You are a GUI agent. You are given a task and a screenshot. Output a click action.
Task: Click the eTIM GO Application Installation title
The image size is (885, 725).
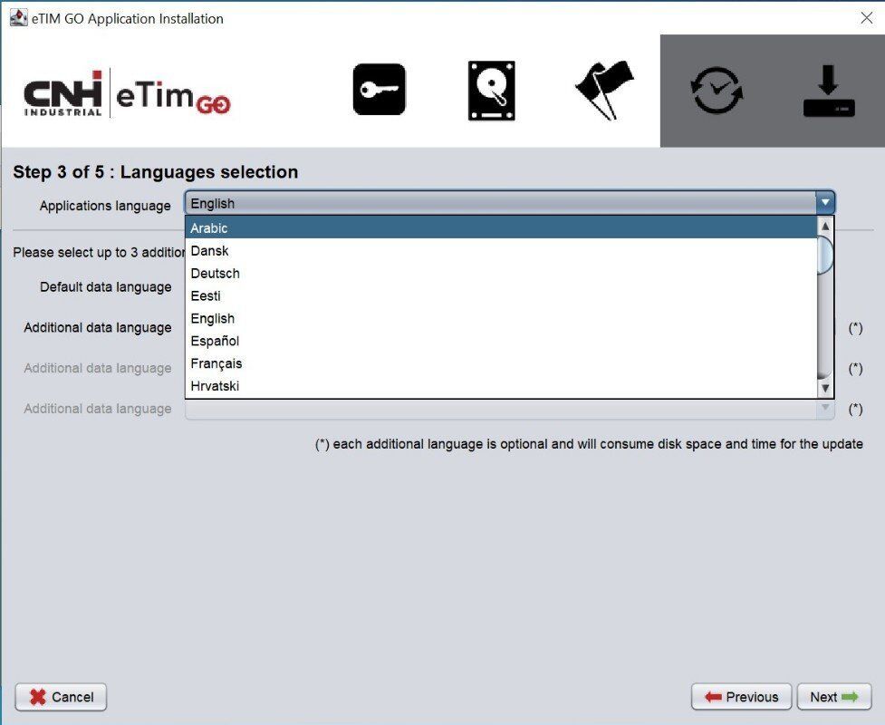[128, 18]
